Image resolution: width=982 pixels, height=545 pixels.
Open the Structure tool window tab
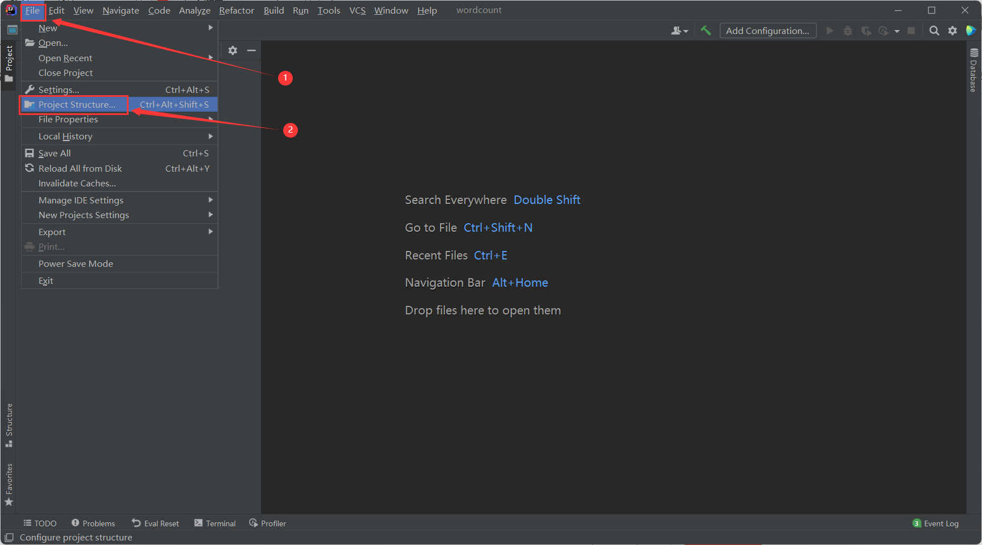[x=9, y=425]
